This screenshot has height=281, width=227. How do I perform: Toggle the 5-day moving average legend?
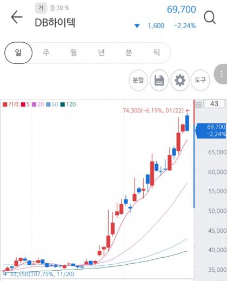tap(25, 104)
